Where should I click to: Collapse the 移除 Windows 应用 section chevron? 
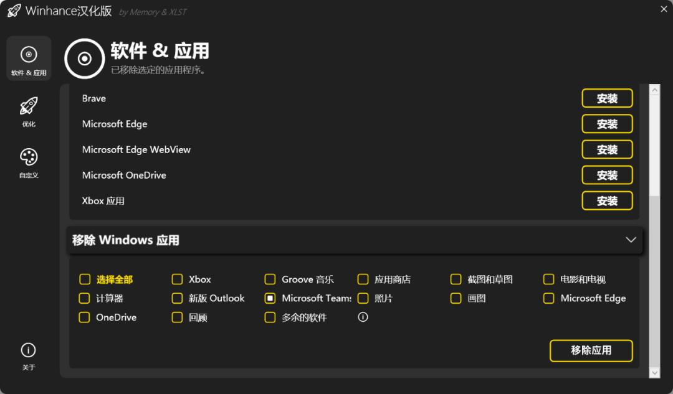tap(631, 240)
